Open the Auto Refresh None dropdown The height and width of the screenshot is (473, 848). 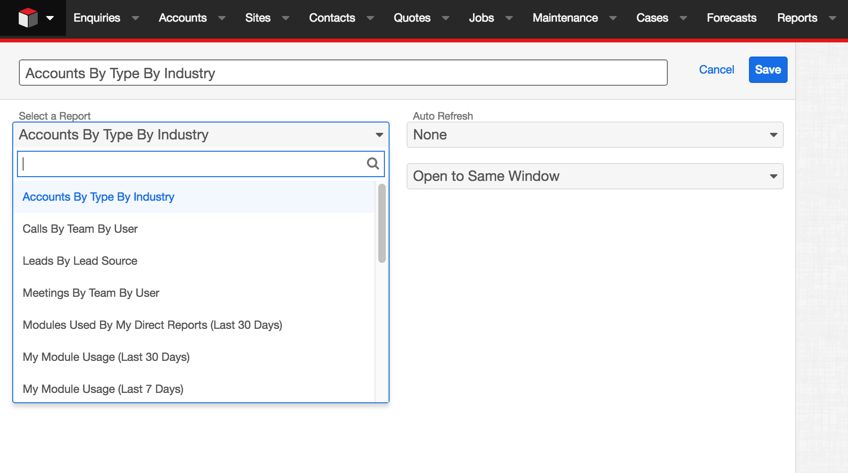tap(595, 135)
